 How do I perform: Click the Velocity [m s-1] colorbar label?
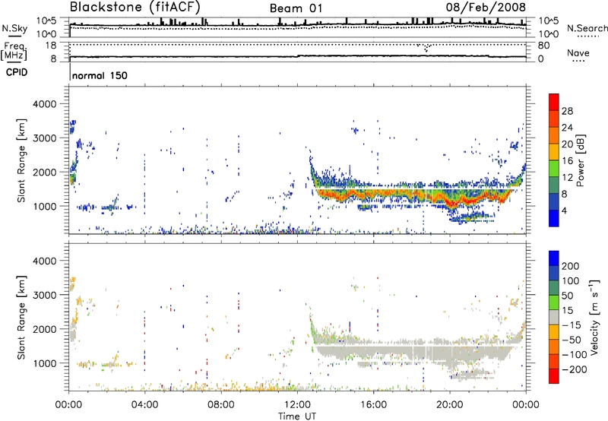[x=595, y=318]
